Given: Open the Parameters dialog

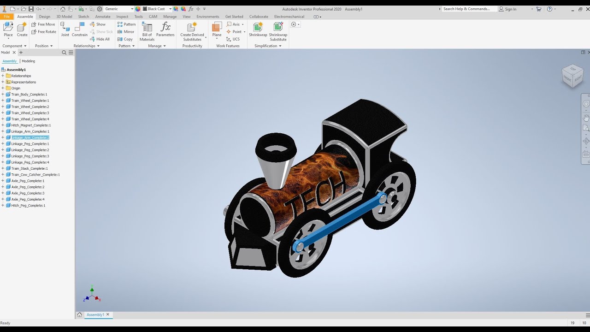Looking at the screenshot, I should (165, 29).
